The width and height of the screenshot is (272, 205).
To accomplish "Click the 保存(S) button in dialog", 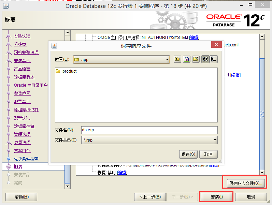I will pos(188,155).
